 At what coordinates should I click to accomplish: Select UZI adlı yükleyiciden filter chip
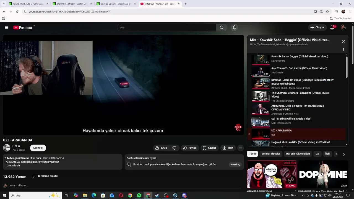click(298, 154)
